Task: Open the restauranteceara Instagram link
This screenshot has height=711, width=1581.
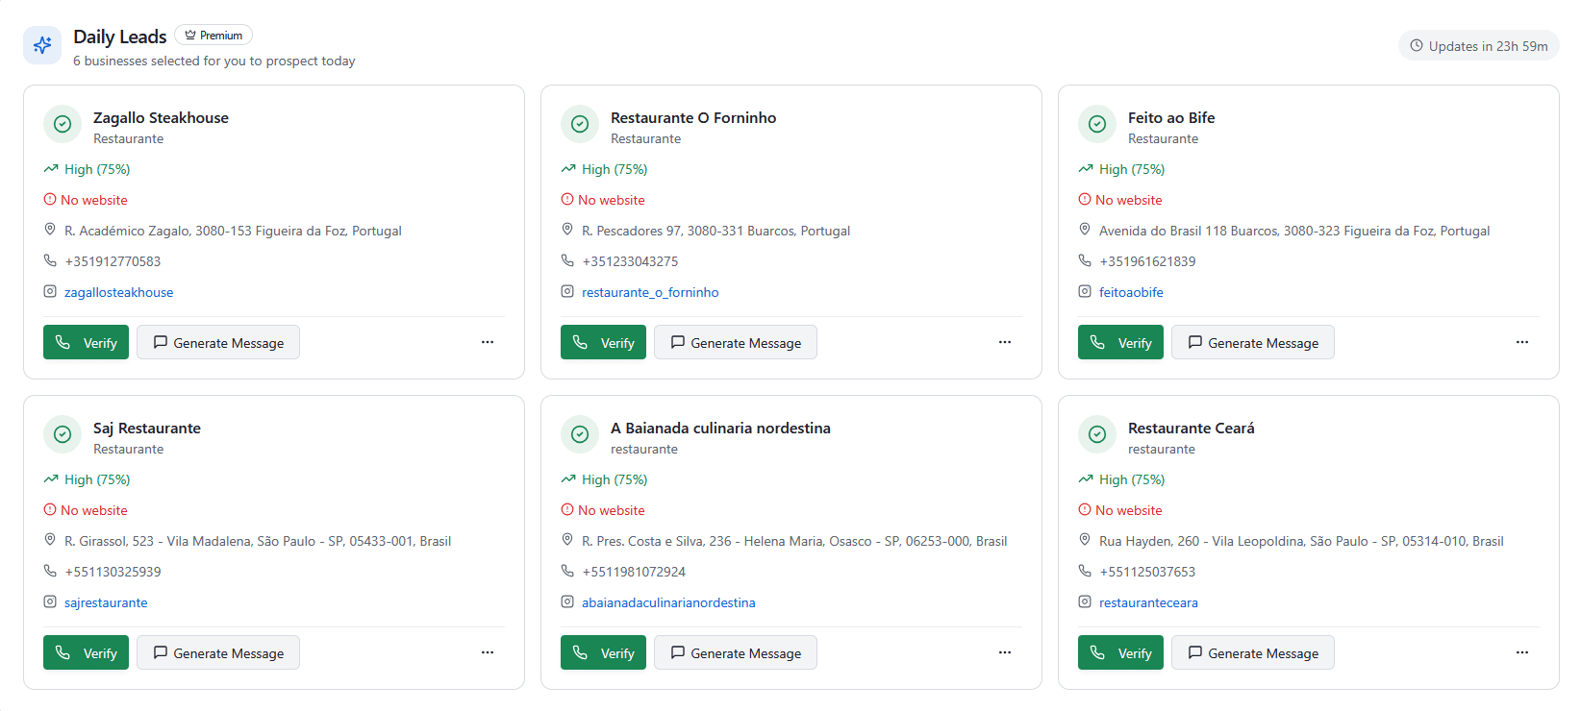Action: (1148, 602)
